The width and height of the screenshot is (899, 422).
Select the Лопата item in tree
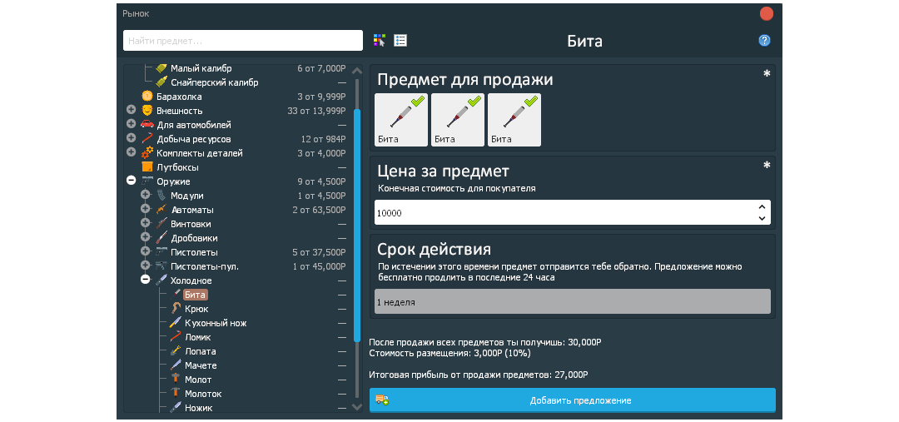point(198,351)
